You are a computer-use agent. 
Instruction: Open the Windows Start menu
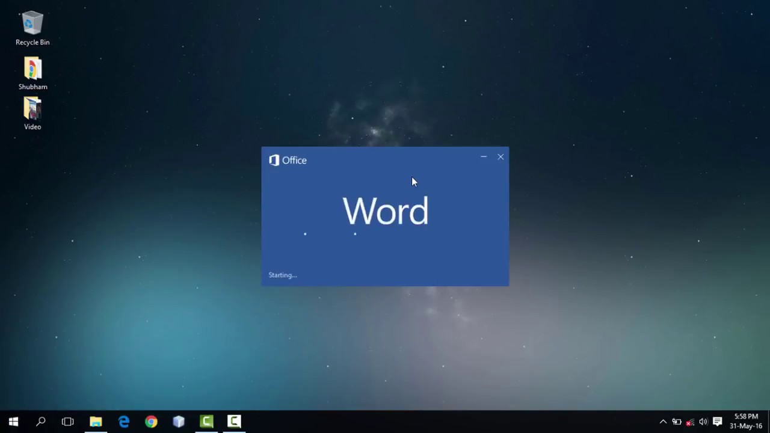(x=13, y=422)
